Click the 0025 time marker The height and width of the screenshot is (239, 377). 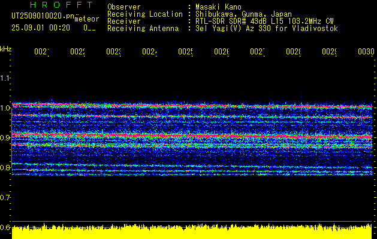[185, 51]
